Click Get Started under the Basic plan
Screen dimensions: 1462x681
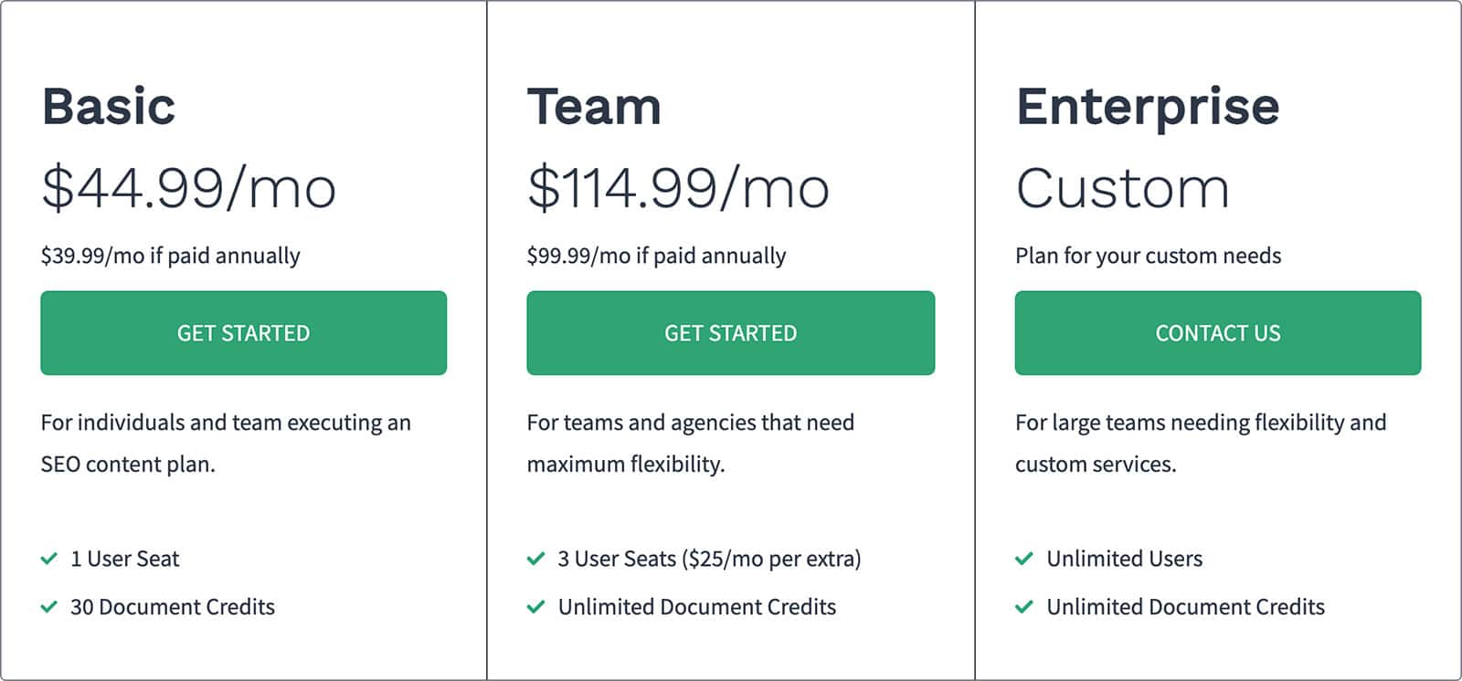[244, 333]
